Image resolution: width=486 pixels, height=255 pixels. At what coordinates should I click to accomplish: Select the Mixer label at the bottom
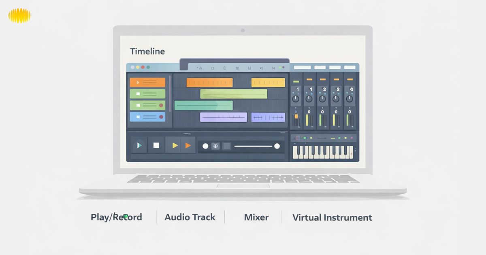tap(256, 217)
